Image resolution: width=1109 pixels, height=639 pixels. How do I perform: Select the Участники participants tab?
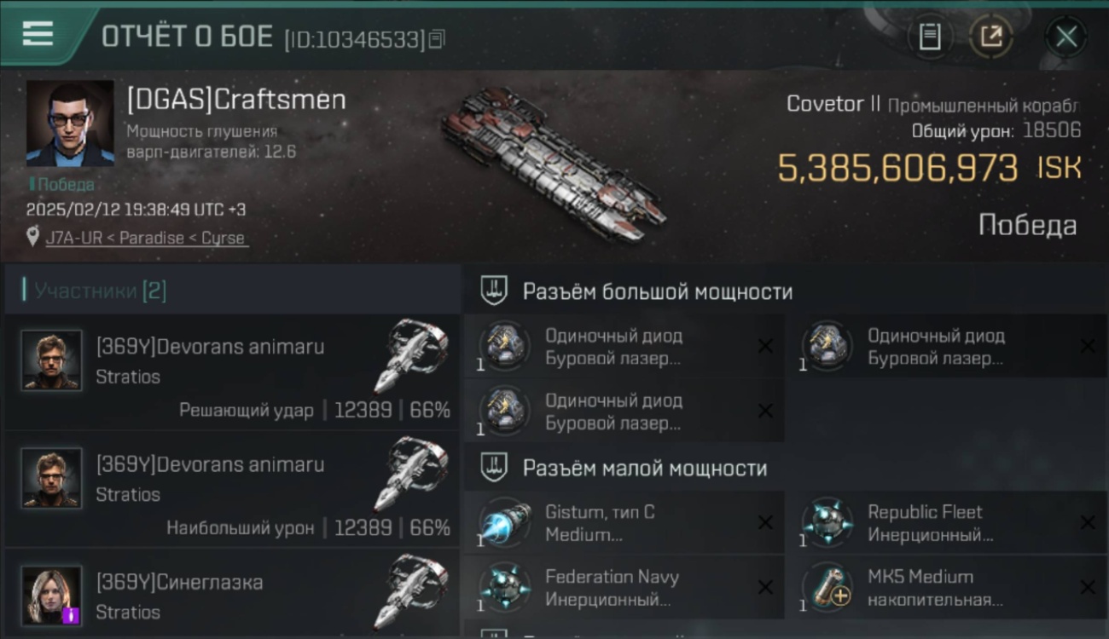(100, 291)
